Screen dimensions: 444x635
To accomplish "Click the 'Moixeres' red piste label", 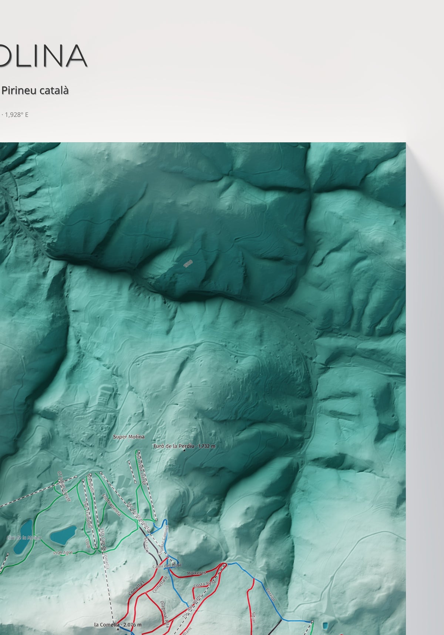I will (x=196, y=573).
